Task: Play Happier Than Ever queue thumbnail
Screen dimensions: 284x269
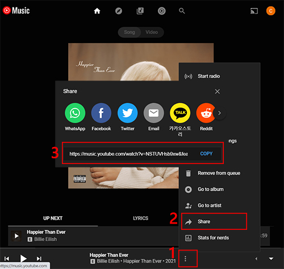Action: (16, 236)
